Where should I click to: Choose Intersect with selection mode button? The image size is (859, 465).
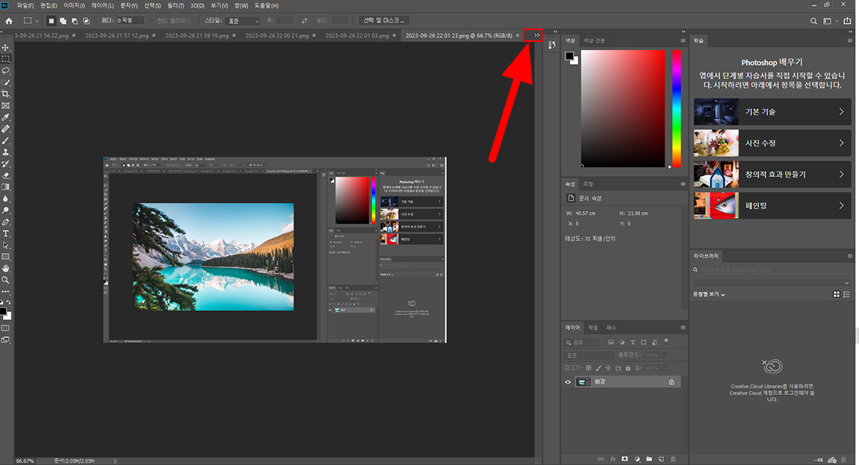tap(86, 21)
